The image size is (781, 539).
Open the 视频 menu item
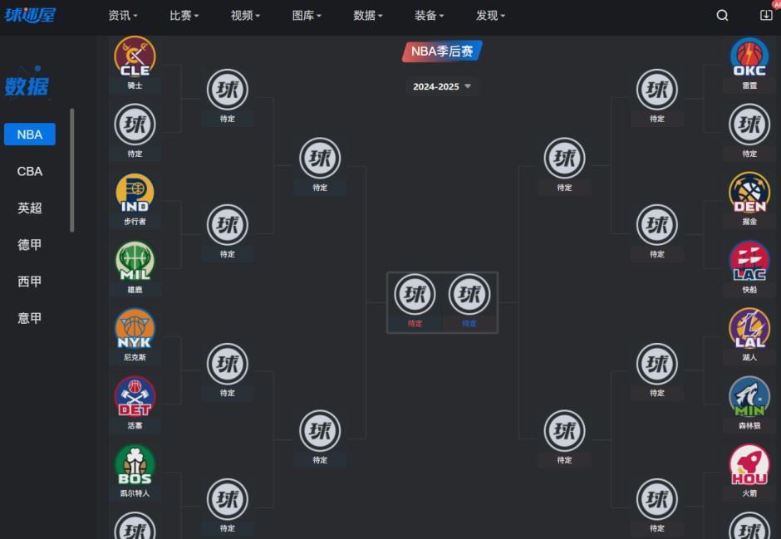coord(245,16)
